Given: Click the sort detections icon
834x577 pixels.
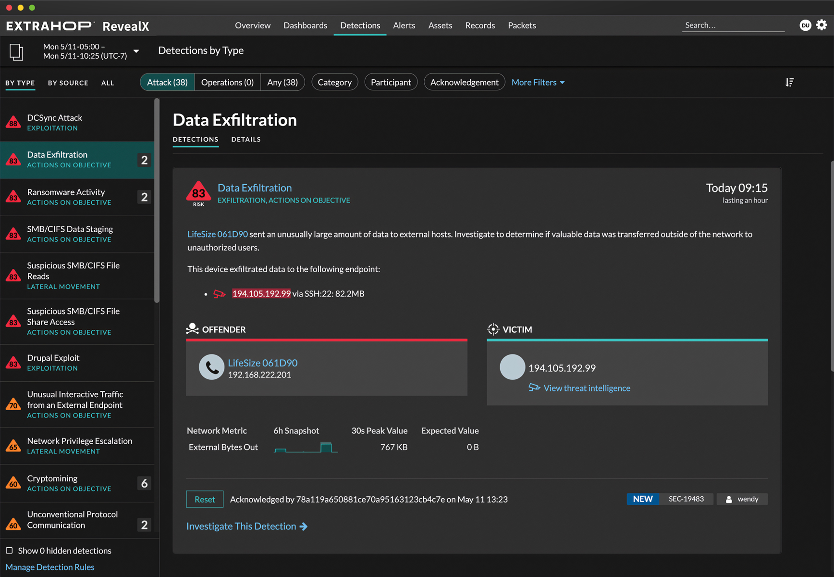Looking at the screenshot, I should click(789, 82).
